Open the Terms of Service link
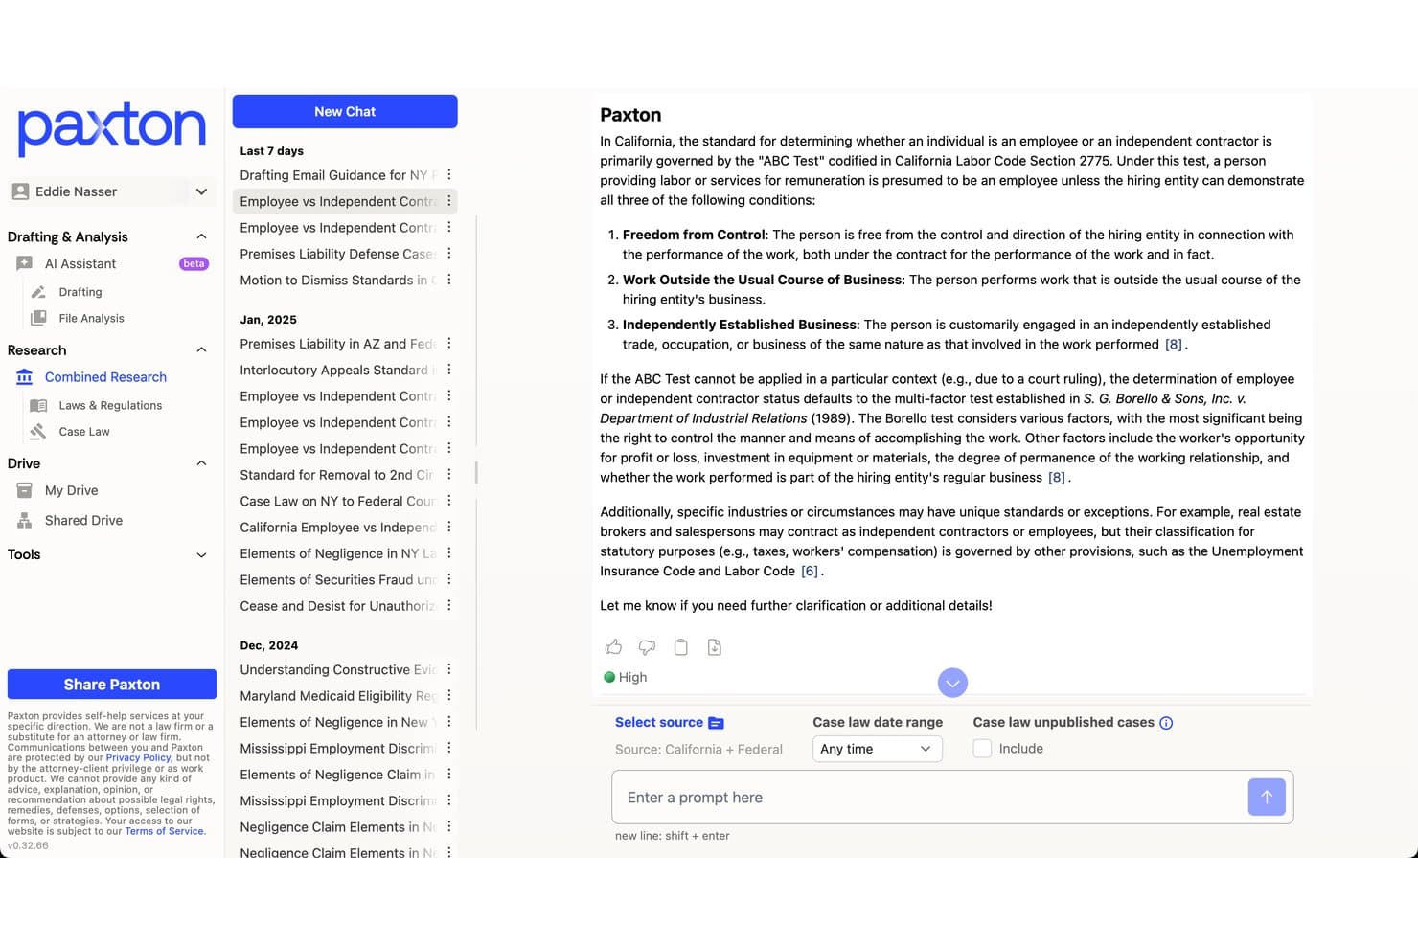Screen dimensions: 1418x945 [x=165, y=831]
